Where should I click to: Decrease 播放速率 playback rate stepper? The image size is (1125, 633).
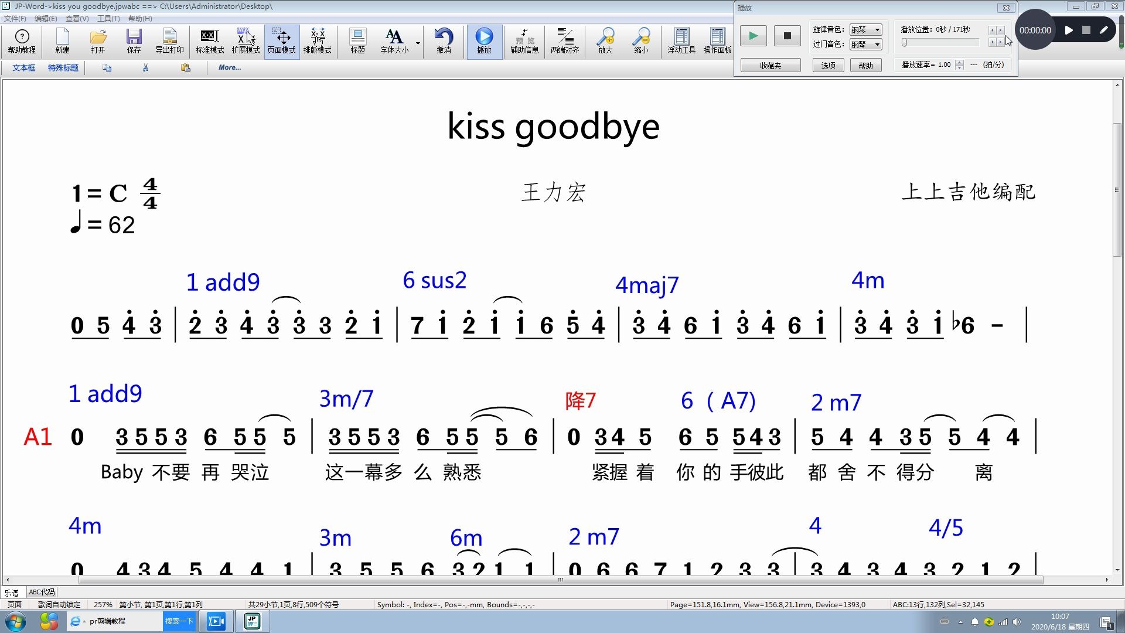coord(959,67)
